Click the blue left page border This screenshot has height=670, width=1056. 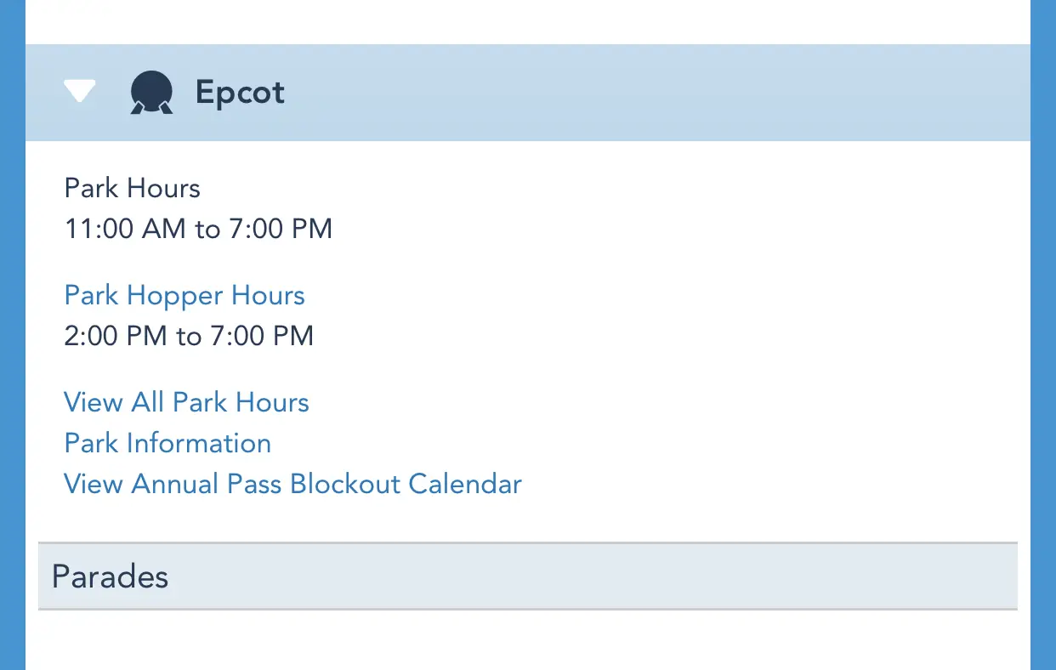(12, 340)
